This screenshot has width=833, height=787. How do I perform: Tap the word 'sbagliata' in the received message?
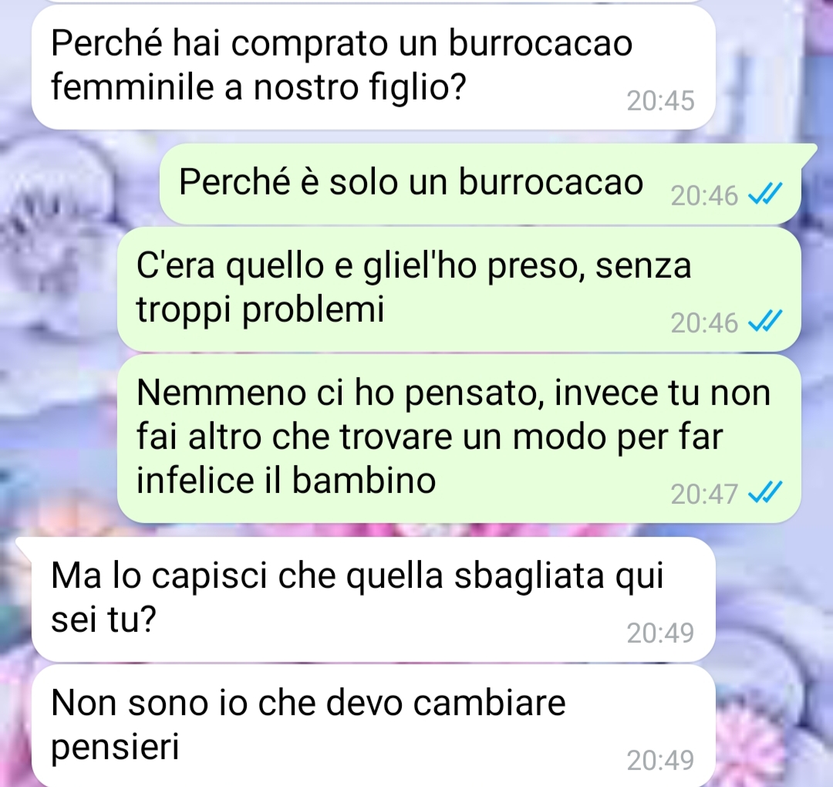529,576
